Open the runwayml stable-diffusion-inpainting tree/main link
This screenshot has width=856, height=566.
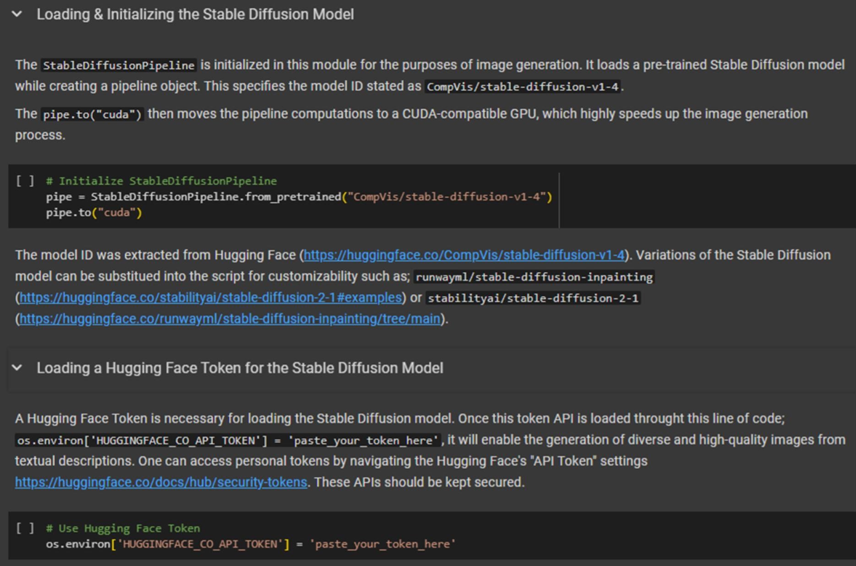click(x=230, y=319)
